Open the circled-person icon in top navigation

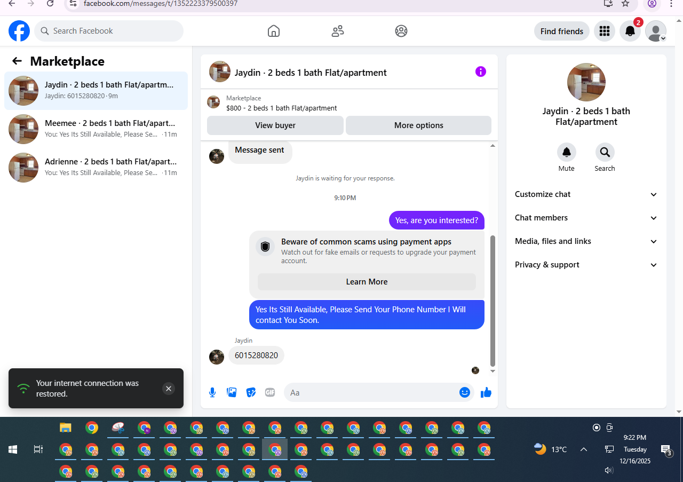click(401, 31)
